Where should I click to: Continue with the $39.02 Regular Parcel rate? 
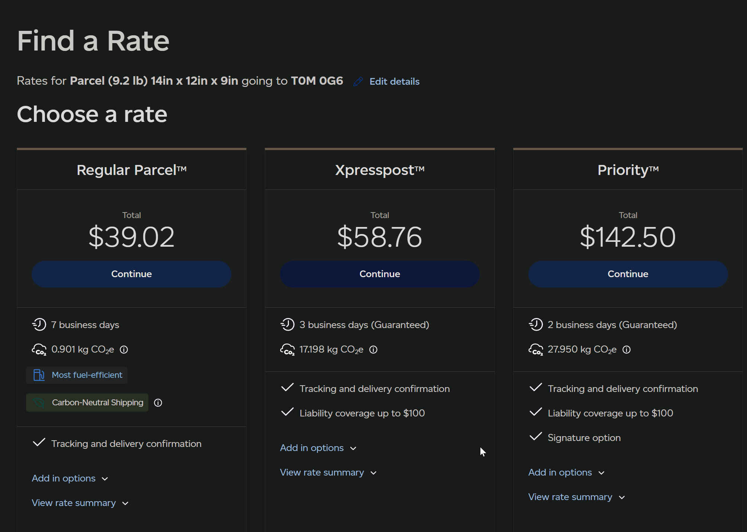(x=132, y=274)
